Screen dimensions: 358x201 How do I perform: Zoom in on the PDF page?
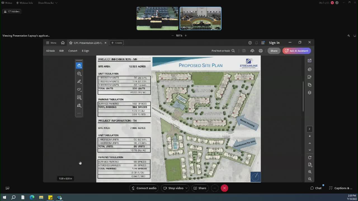point(310,172)
